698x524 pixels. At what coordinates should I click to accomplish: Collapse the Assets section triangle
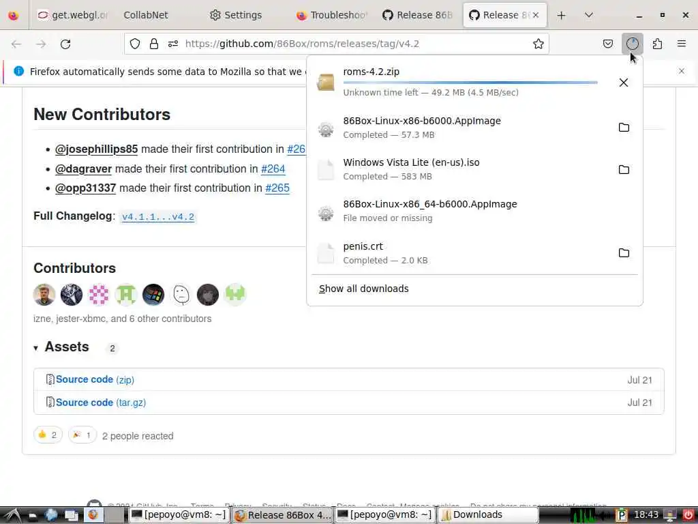click(x=35, y=348)
